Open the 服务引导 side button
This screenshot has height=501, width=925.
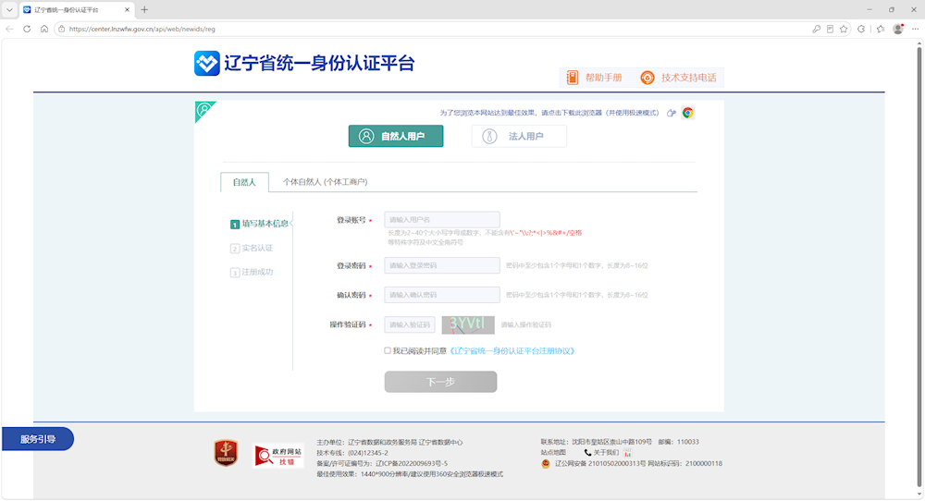click(x=38, y=439)
